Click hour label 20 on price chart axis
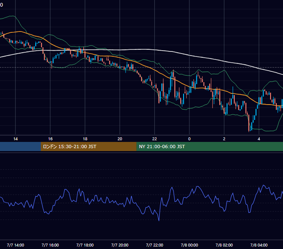 pos(120,139)
